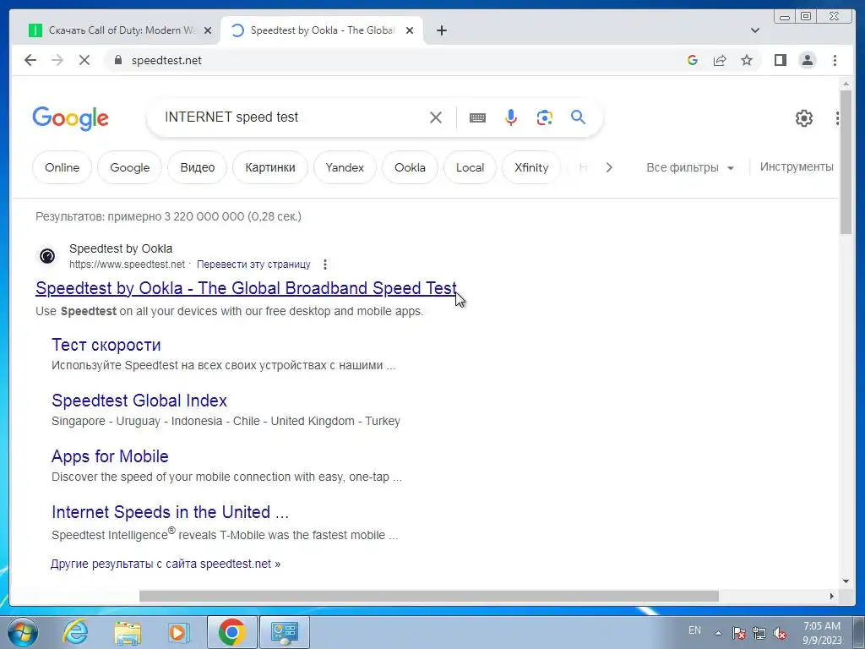
Task: Select the Online filter chip
Action: click(62, 167)
